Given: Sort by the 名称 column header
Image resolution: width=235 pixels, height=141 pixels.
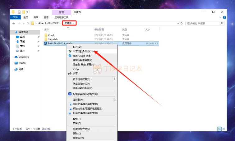Looking at the screenshot, I should (x=46, y=30).
